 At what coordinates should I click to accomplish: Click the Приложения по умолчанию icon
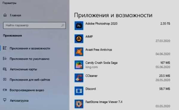tap(5, 59)
